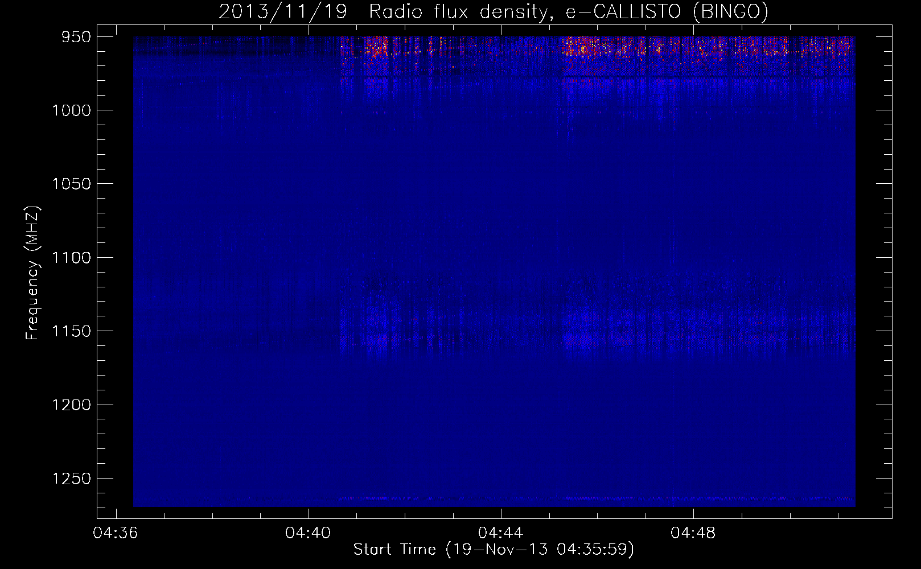Click the '04:44' time axis label
This screenshot has height=569, width=921.
click(501, 533)
